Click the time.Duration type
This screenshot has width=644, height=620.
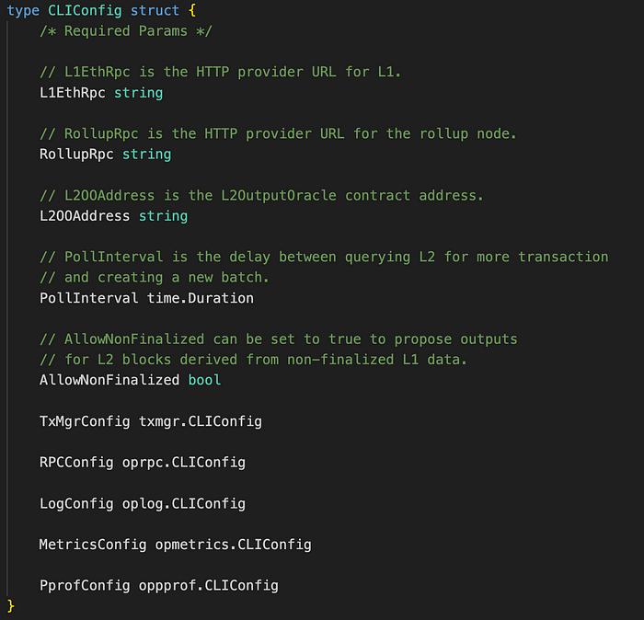(201, 298)
